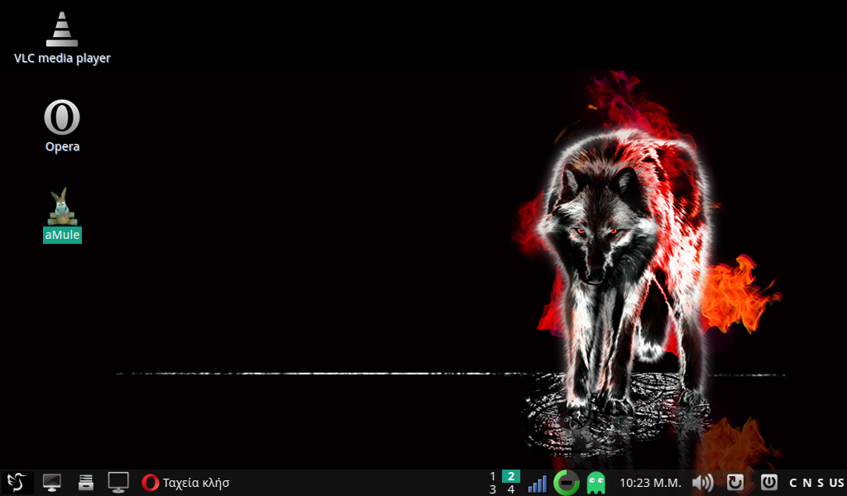Open the US keyboard layout indicator
Screen dimensions: 847x496
pyautogui.click(x=837, y=483)
